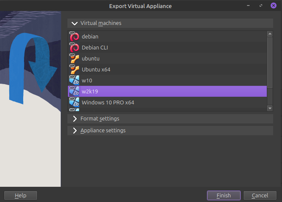Collapse the Virtual machines section
The height and width of the screenshot is (202, 282).
coord(75,23)
